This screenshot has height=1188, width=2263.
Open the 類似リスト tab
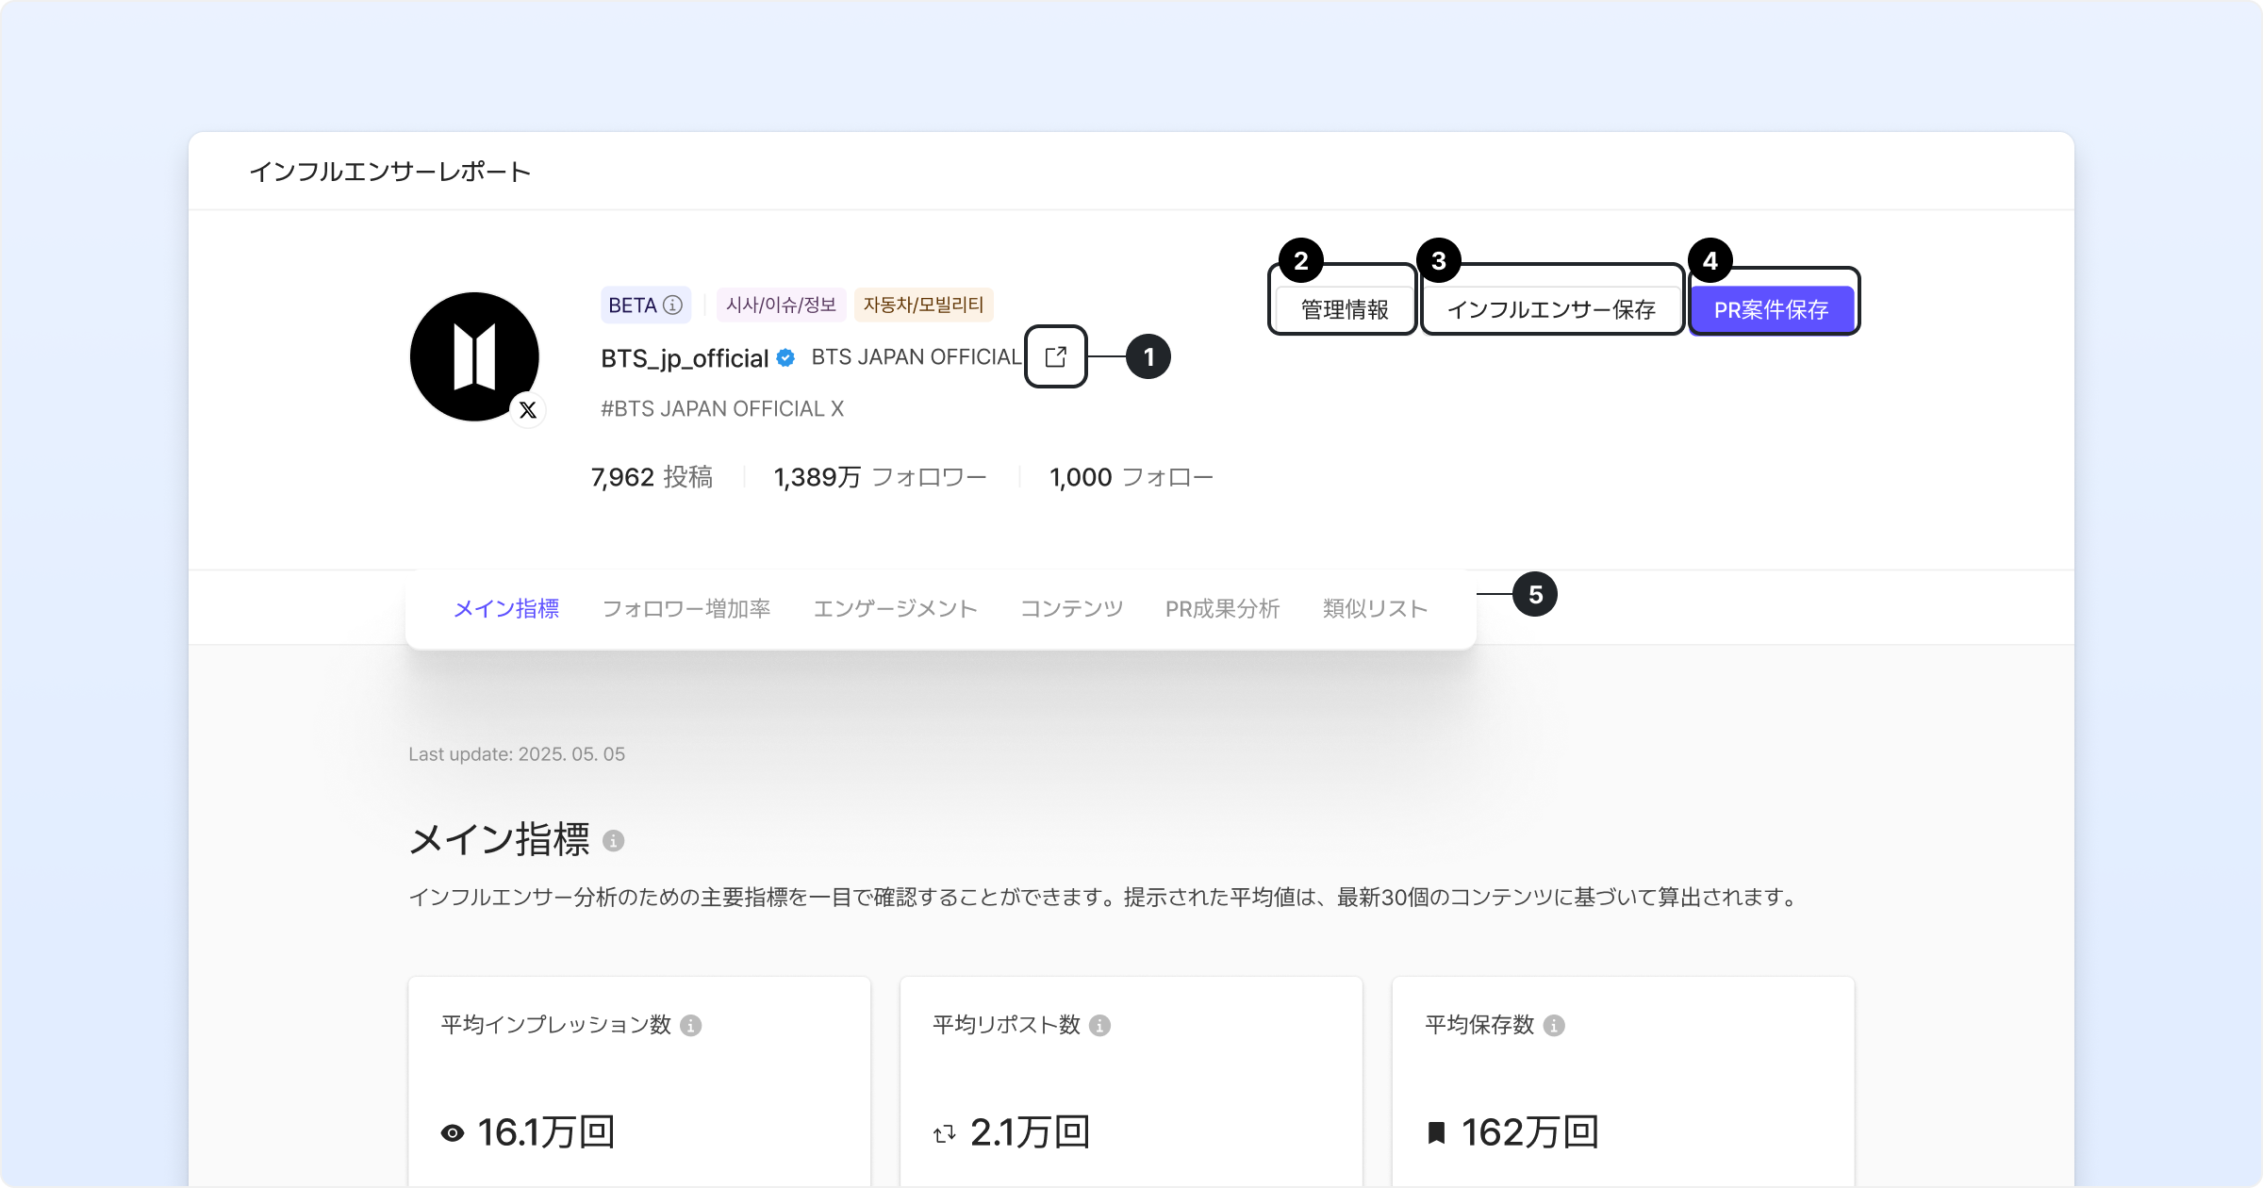pos(1375,609)
